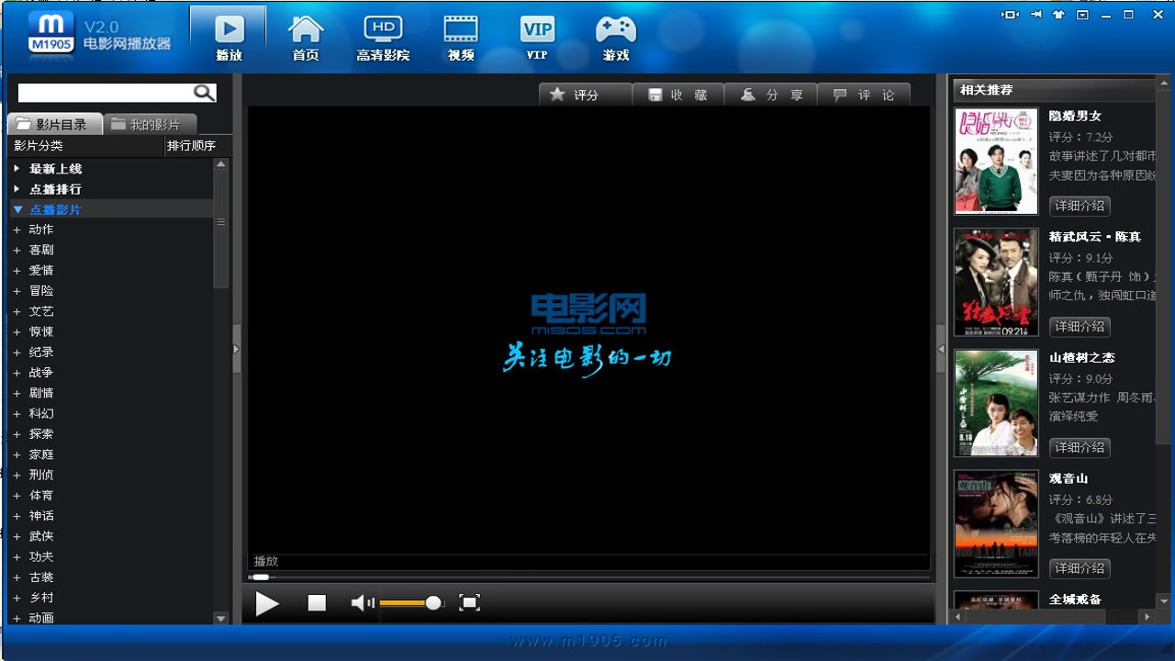The image size is (1175, 661).
Task: Open the 视频 video section icon
Action: tap(461, 37)
